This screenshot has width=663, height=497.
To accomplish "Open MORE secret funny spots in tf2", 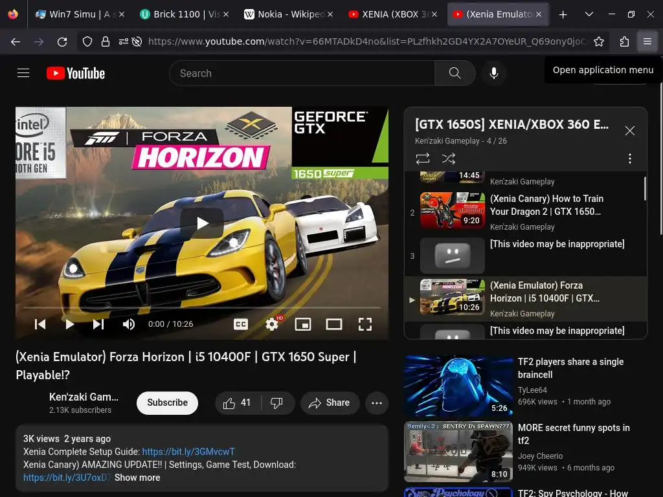I will click(574, 434).
